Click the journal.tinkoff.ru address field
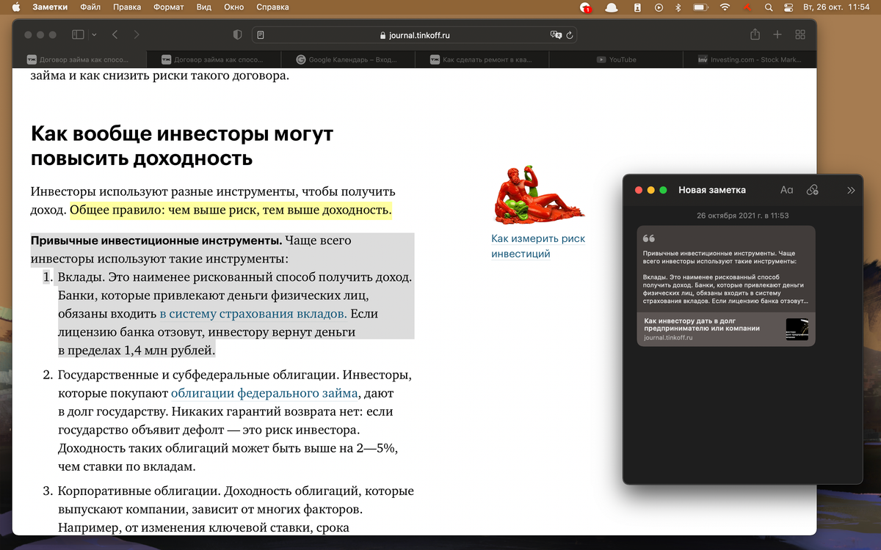881x550 pixels. 415,34
